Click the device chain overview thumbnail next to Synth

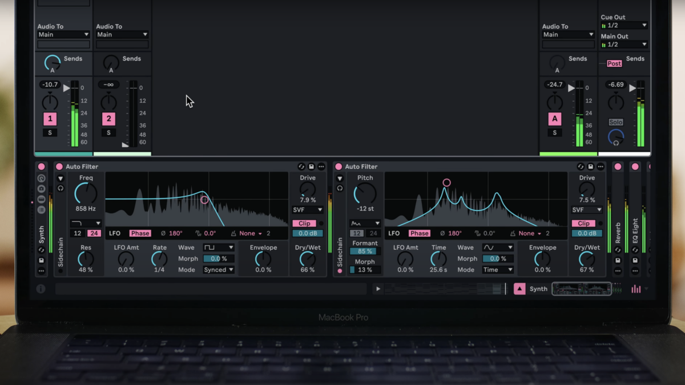click(x=581, y=289)
